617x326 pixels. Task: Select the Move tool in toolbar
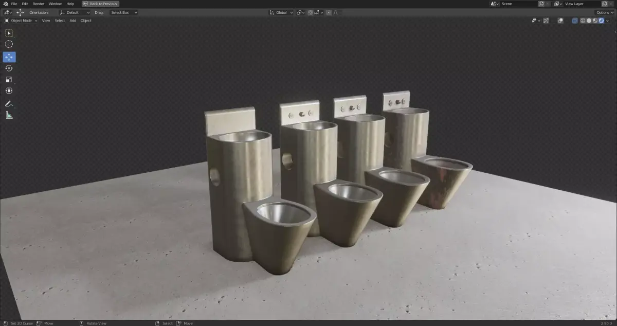tap(9, 57)
